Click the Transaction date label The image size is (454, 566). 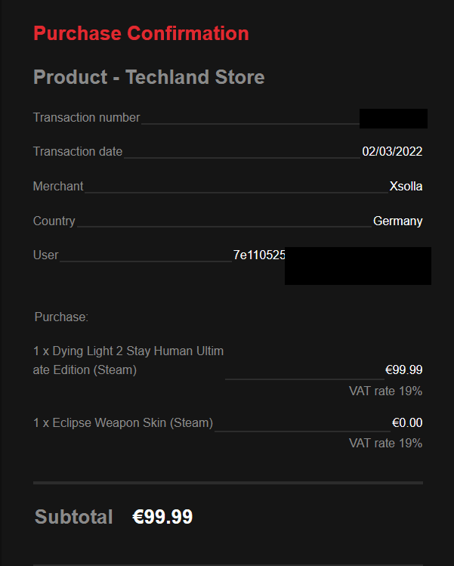78,152
